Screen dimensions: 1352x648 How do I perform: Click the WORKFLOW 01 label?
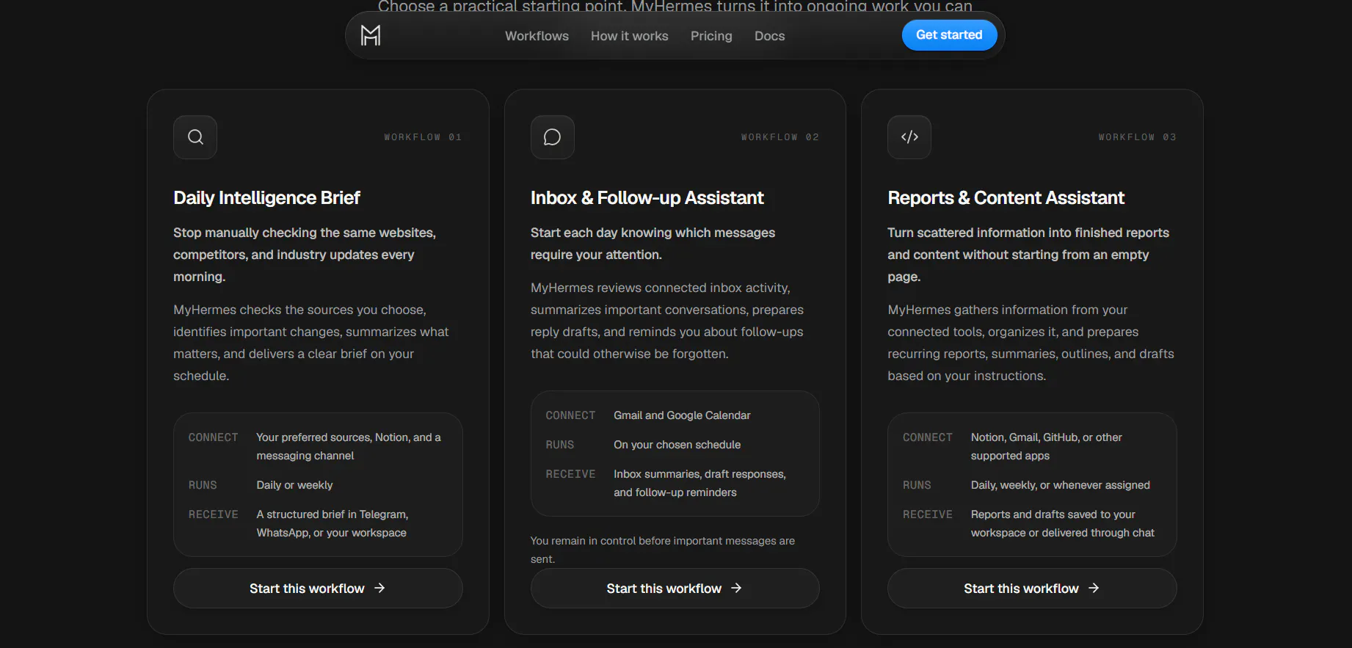click(423, 137)
